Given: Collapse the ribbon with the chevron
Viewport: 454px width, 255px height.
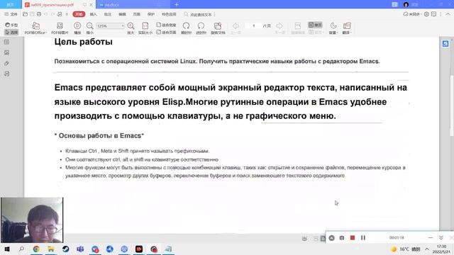Looking at the screenshot, I should (448, 14).
